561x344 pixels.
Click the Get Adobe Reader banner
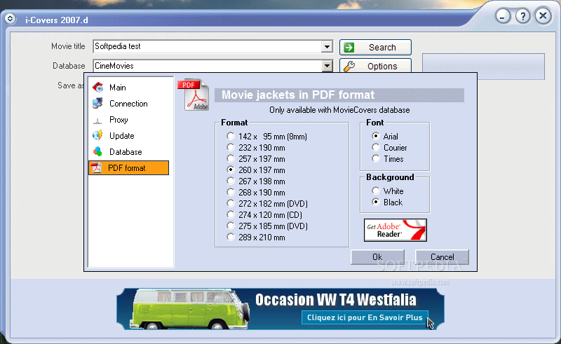coord(396,231)
